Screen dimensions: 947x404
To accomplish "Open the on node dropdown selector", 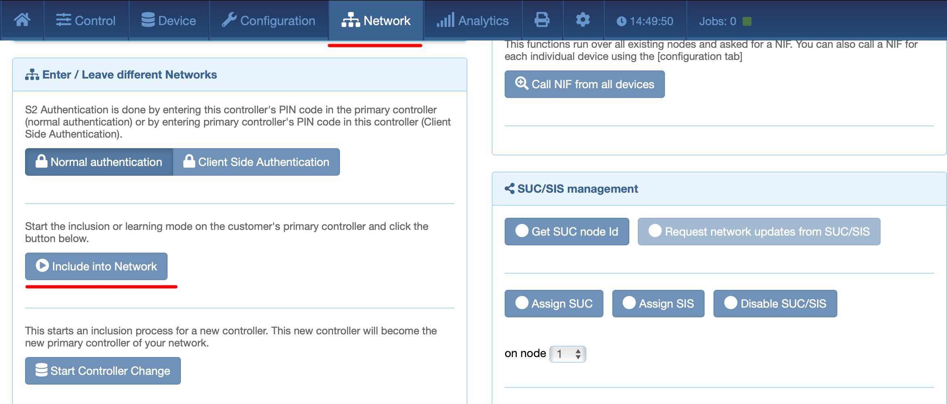I will 567,354.
